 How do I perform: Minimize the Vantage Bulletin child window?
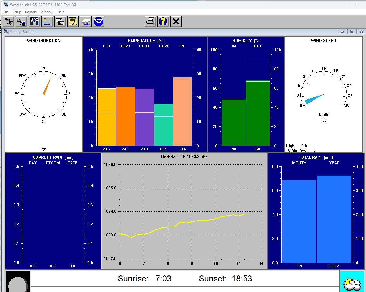342,31
